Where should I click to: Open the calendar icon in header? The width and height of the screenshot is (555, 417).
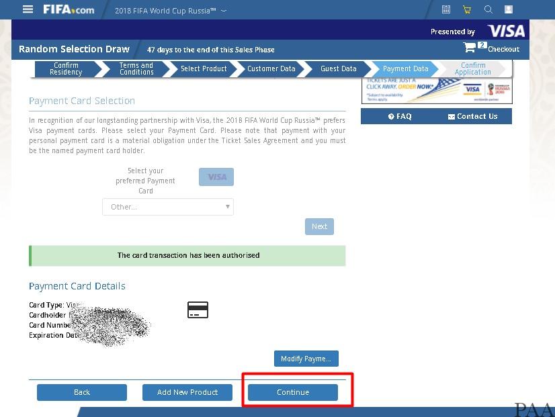(x=446, y=9)
